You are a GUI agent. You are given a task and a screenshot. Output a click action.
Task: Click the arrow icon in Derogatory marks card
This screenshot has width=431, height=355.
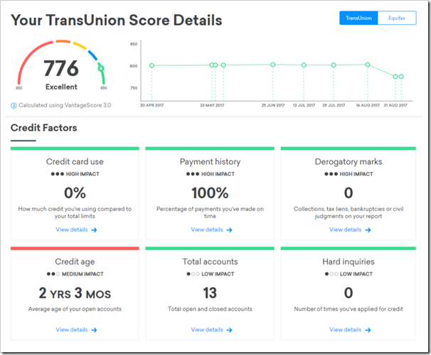click(x=368, y=230)
